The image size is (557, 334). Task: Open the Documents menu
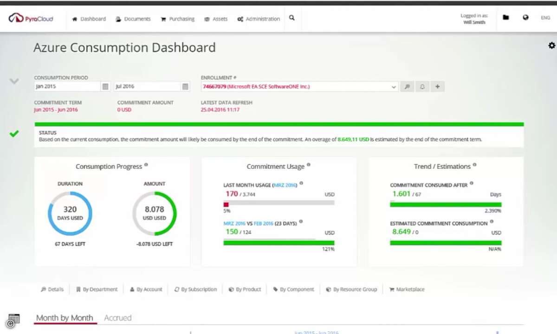tap(133, 19)
